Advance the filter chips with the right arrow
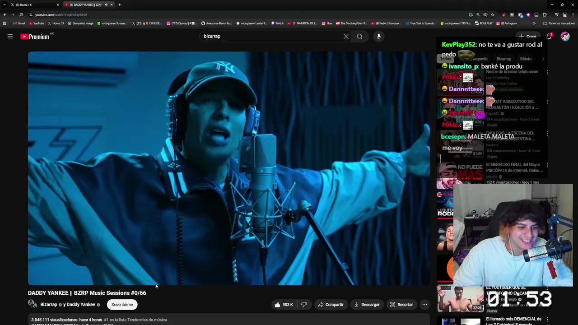578x325 pixels. click(x=543, y=59)
